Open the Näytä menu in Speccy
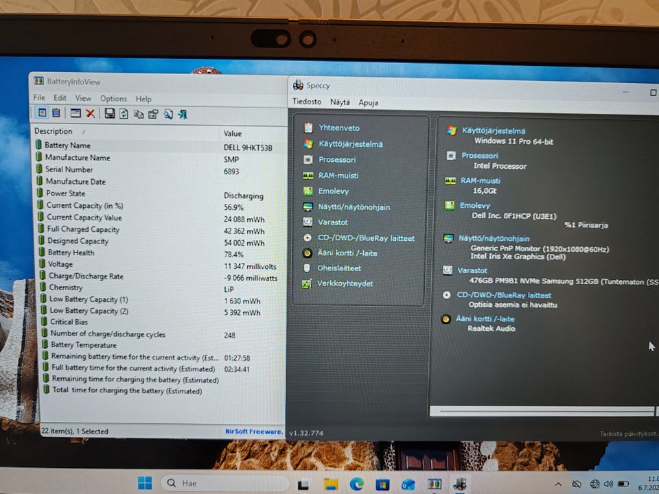 (x=340, y=102)
